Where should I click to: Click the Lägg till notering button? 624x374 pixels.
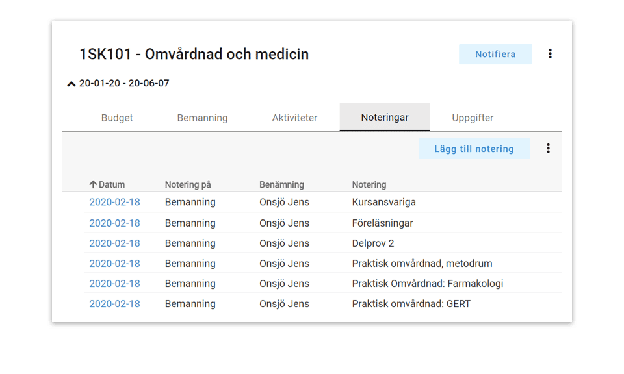click(x=474, y=149)
